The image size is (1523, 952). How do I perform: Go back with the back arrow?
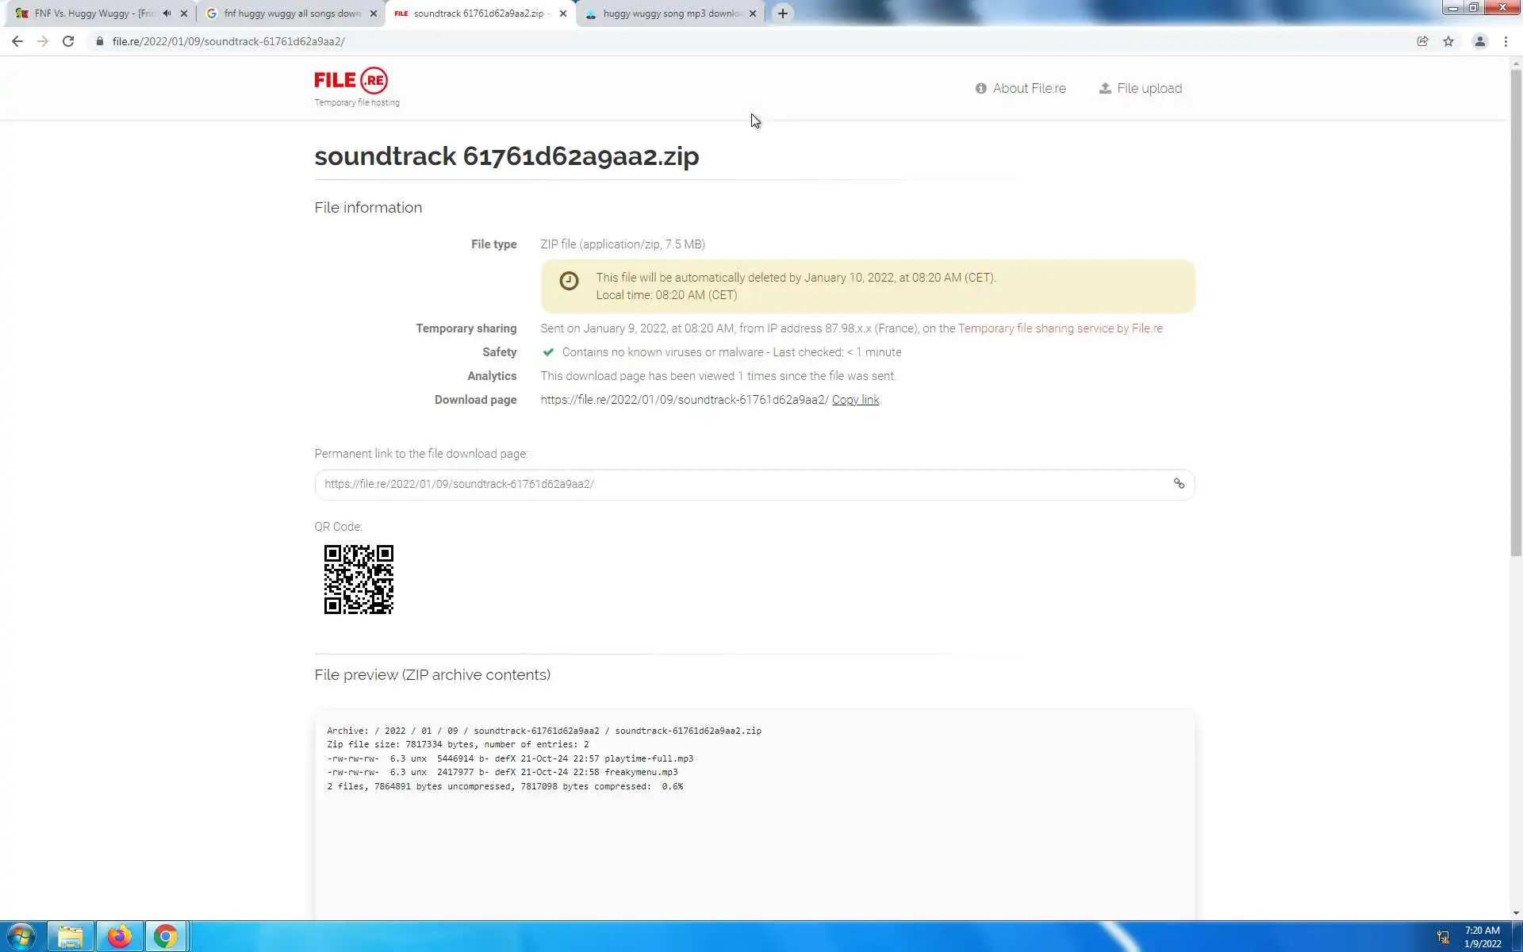point(17,41)
